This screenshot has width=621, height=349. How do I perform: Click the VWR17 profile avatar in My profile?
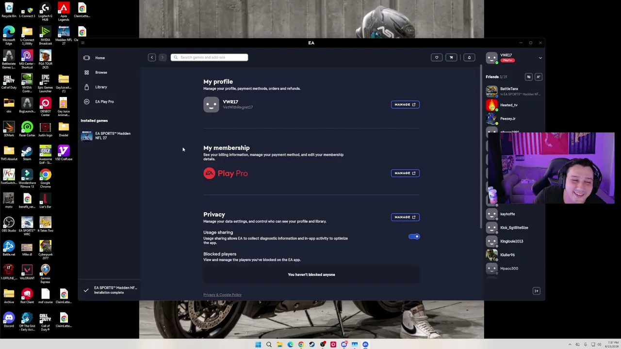211,104
